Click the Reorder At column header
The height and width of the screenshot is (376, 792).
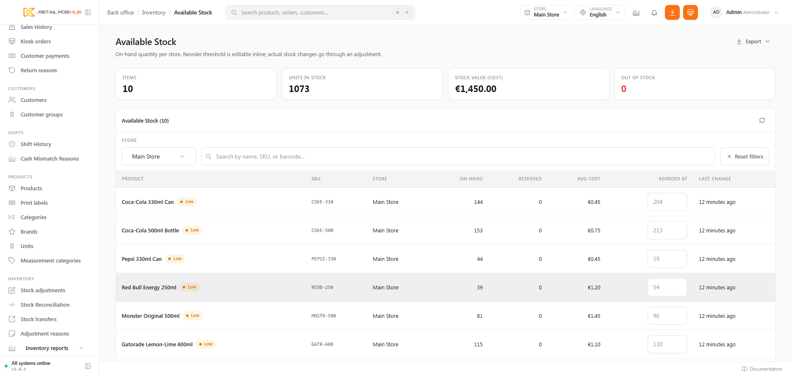(x=673, y=179)
